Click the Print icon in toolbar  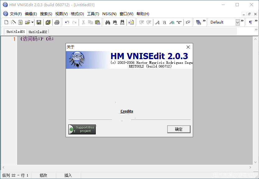point(57,22)
